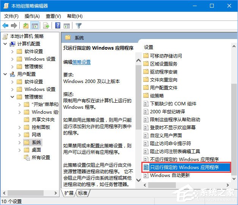238x205 pixels.
Task: Expand Windows 设置 under 计算机配置
Action: pyautogui.click(x=13, y=59)
